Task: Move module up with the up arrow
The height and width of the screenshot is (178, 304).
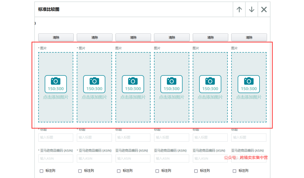Action: pyautogui.click(x=239, y=10)
